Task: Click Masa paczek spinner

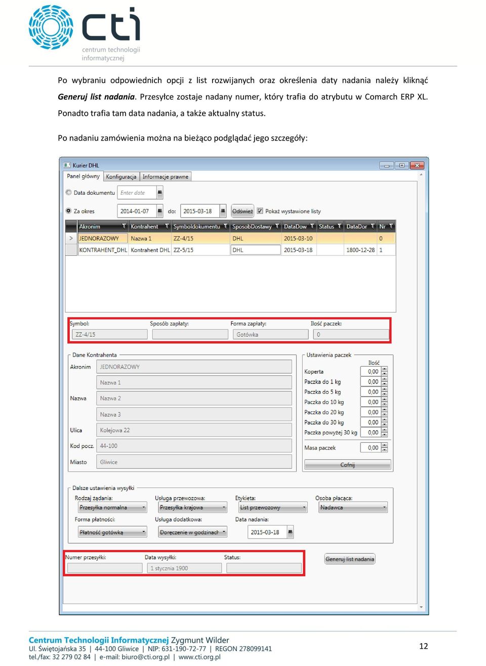Action: tap(384, 448)
